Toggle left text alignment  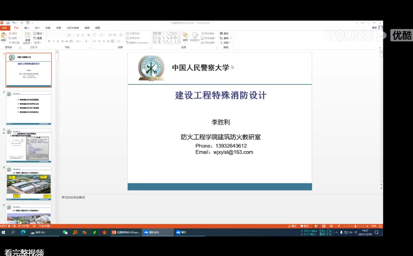tap(95, 41)
